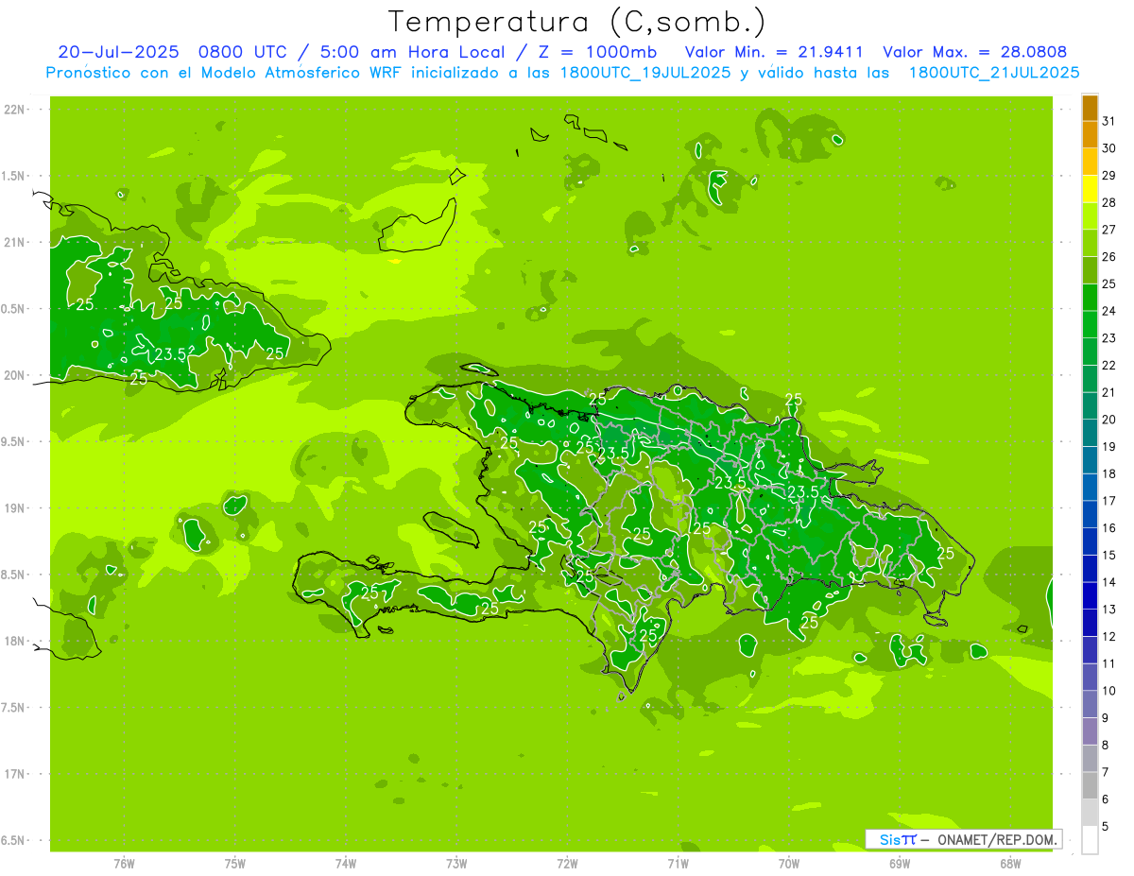1134x876 pixels.
Task: Click the color bar label "25"
Action: [x=1109, y=283]
